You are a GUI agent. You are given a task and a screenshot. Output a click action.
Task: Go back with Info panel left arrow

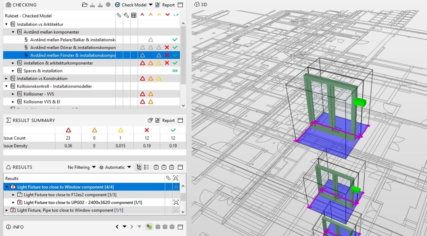117,227
